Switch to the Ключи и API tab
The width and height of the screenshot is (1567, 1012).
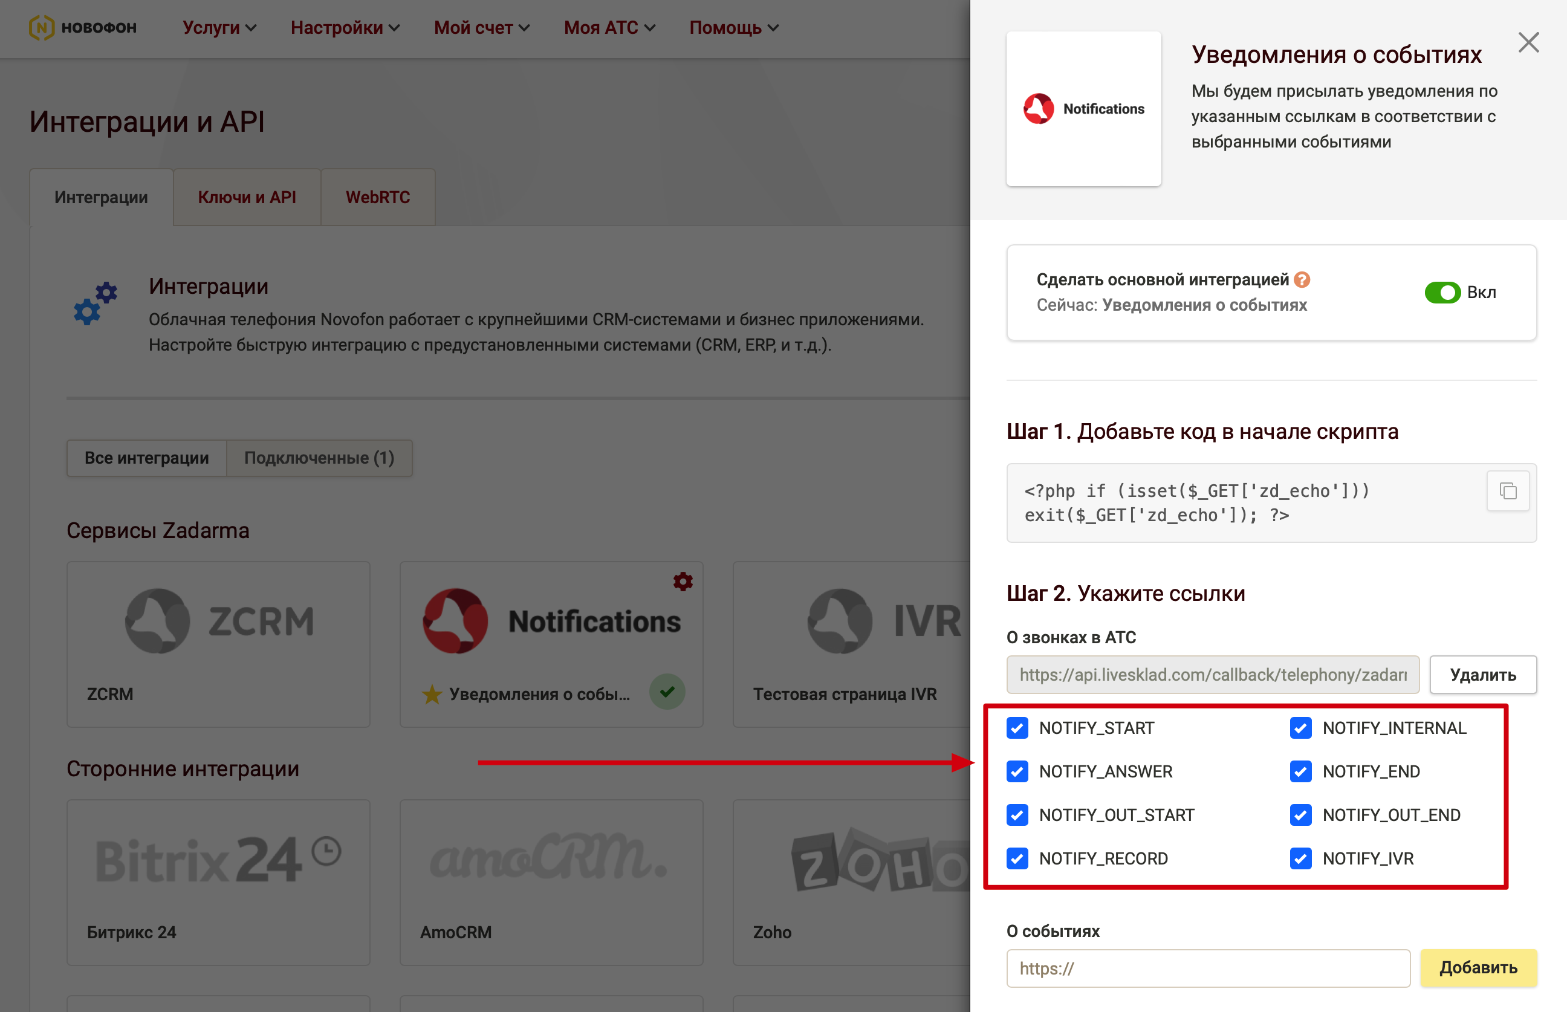pos(247,197)
